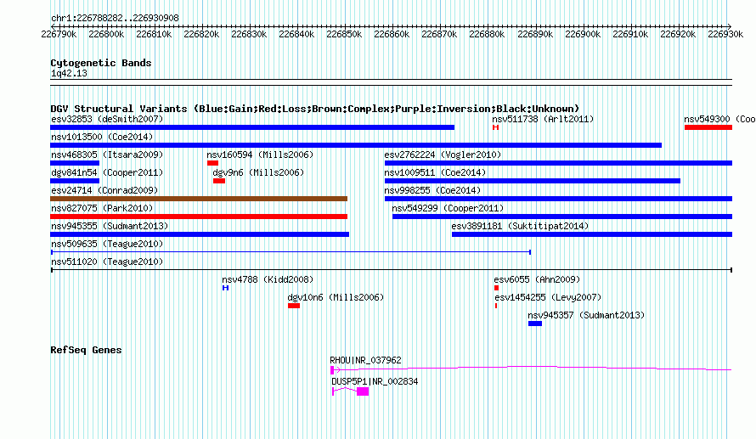Click the magenta DUSP5P1 exon block
Viewport: 756px width, 439px height.
pyautogui.click(x=363, y=391)
